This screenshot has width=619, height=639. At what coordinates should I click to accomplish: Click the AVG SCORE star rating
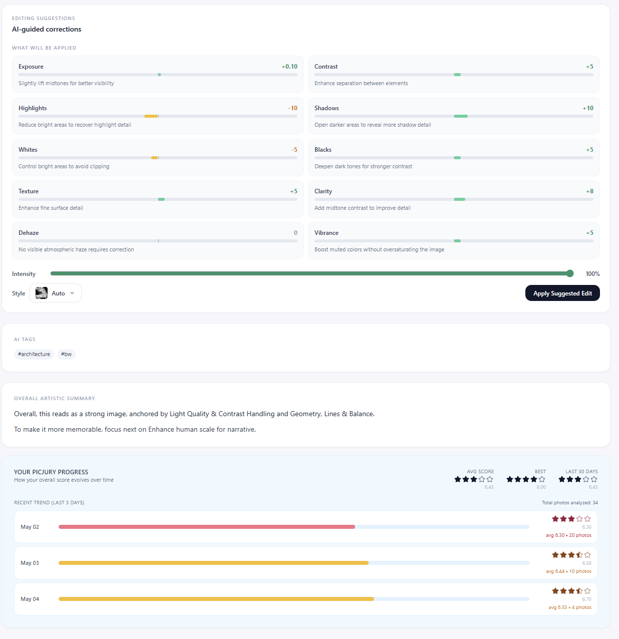(474, 479)
